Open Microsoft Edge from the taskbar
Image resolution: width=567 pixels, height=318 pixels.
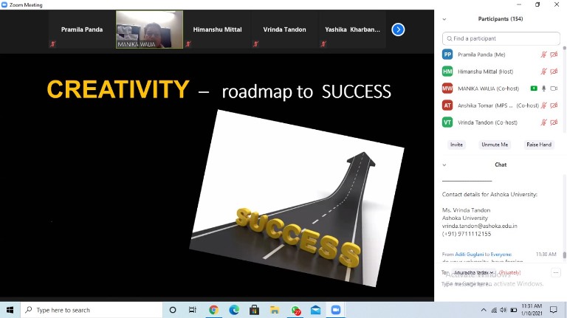click(234, 311)
